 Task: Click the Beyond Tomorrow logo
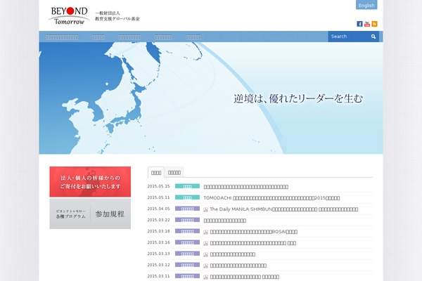[67, 15]
